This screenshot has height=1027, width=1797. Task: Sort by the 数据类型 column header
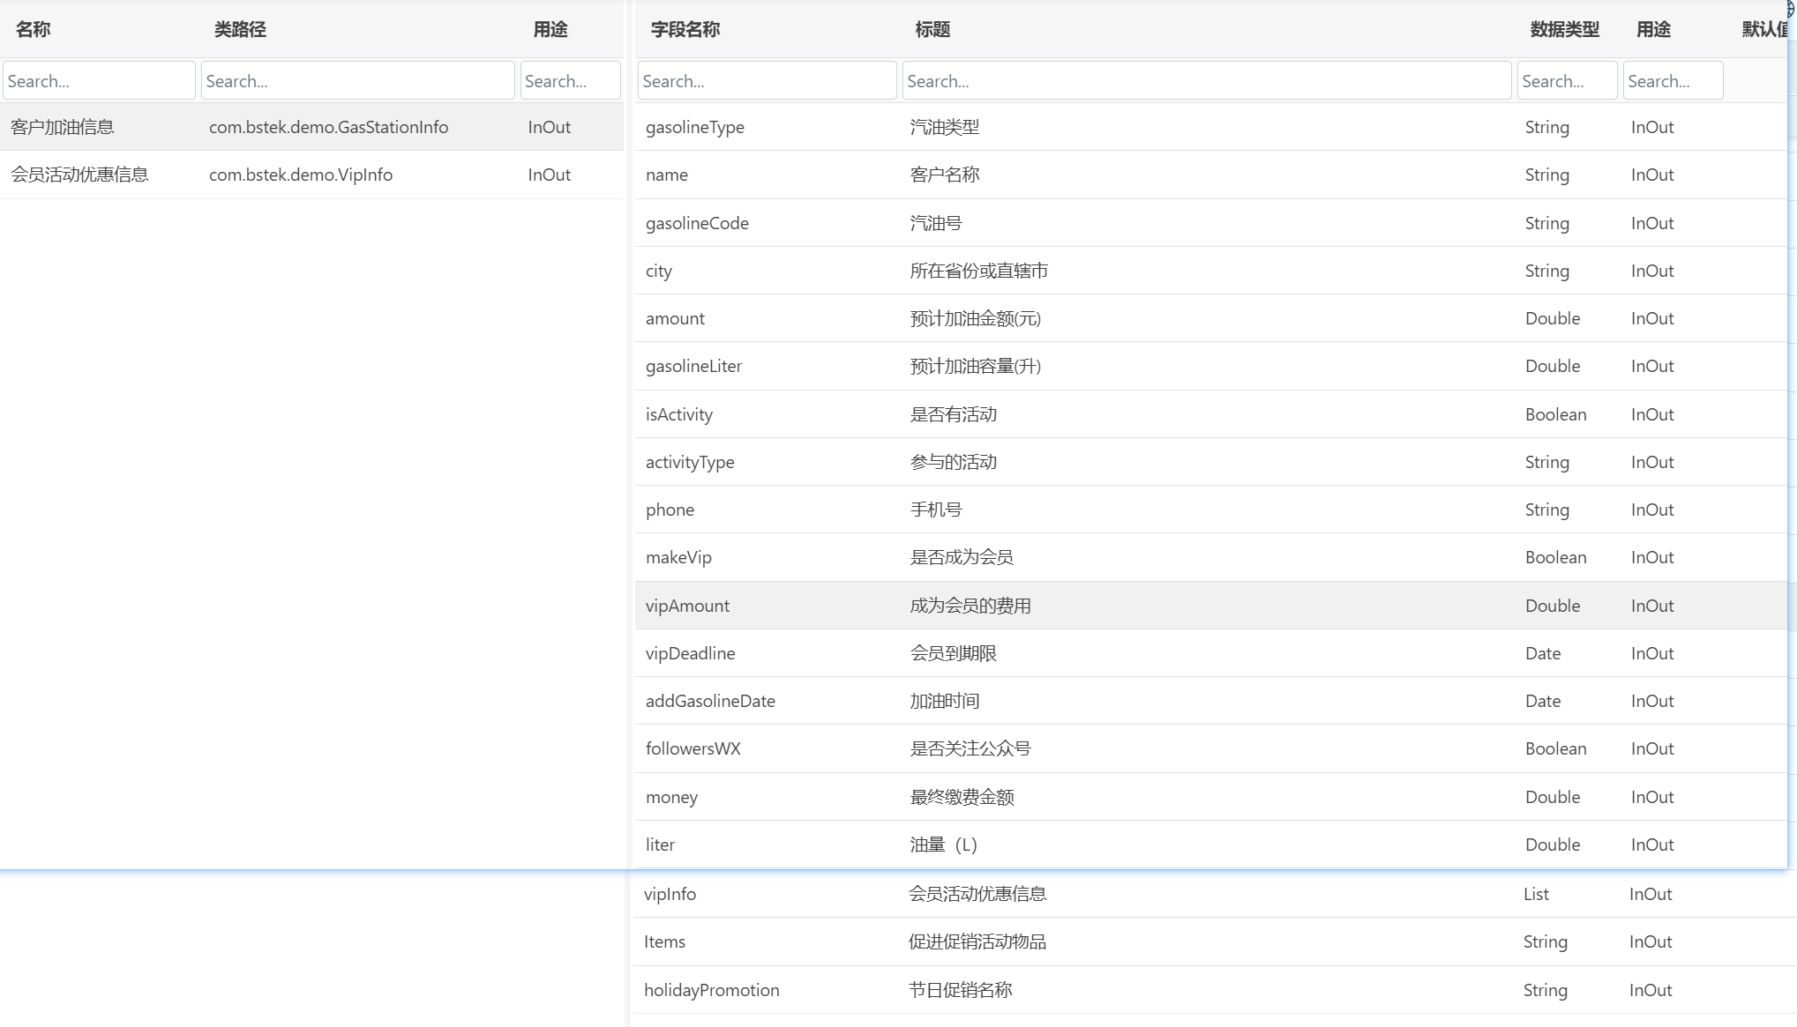coord(1564,29)
